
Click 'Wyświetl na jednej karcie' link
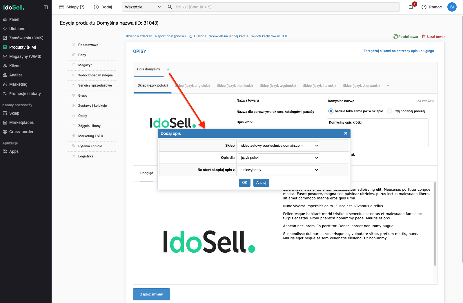pyautogui.click(x=229, y=36)
